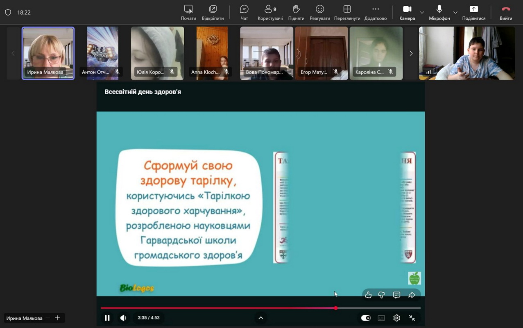Viewport: 523px width, 328px height.
Task: Click the Почати button in toolbar
Action: click(x=188, y=12)
